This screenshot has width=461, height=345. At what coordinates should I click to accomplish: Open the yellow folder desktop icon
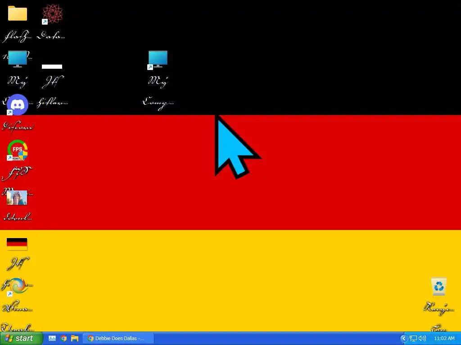tap(18, 14)
